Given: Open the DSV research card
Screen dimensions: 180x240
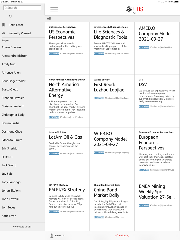Looking at the screenshot, I should click(143, 85).
